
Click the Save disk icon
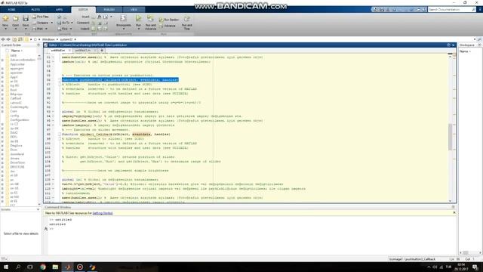pos(26,18)
